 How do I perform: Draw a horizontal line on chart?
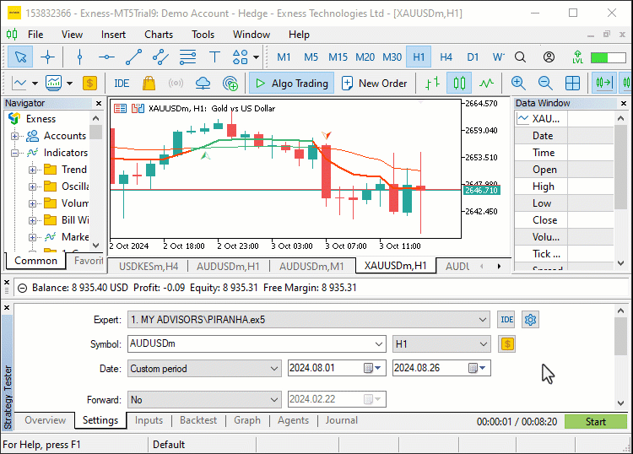point(106,57)
